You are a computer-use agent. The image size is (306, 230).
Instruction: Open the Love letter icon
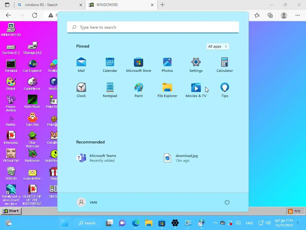(32, 175)
